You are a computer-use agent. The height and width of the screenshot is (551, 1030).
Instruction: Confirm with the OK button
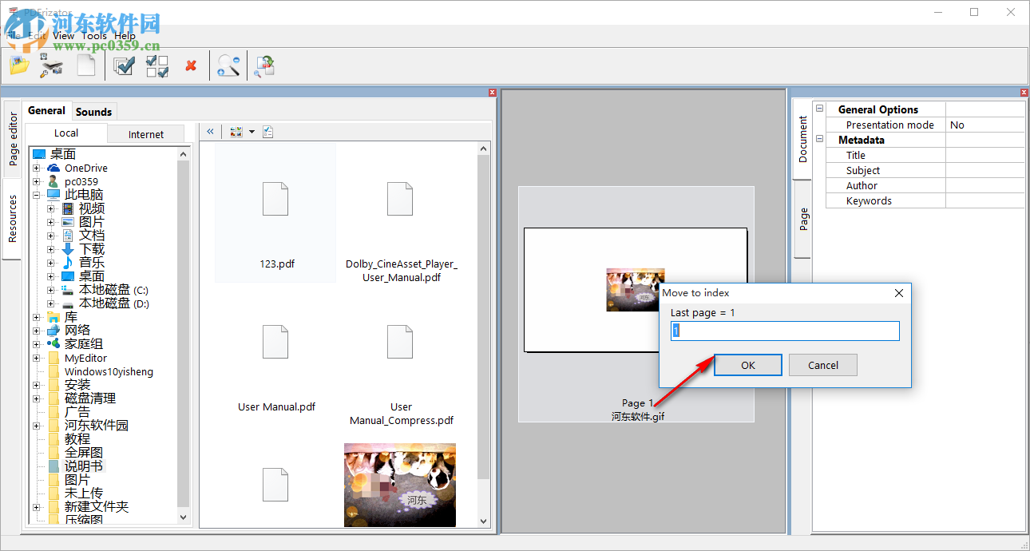click(x=747, y=365)
